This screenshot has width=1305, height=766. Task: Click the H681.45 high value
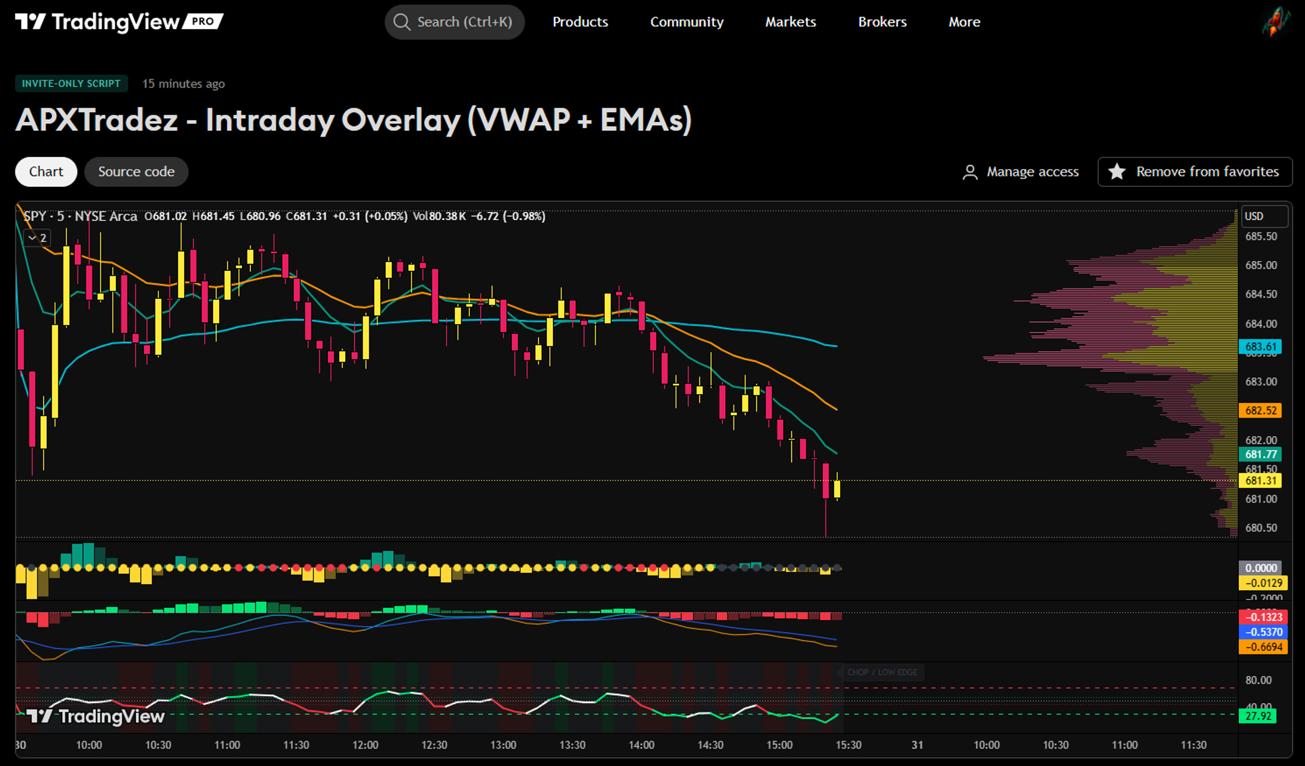[213, 217]
